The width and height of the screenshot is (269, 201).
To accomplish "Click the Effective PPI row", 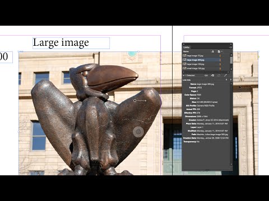I will coord(192,113).
